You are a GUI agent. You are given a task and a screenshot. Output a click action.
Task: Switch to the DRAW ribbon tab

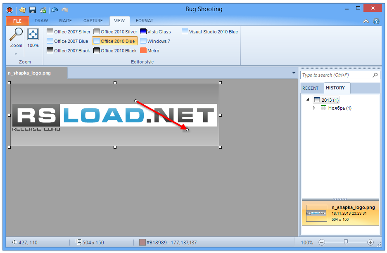(x=41, y=21)
